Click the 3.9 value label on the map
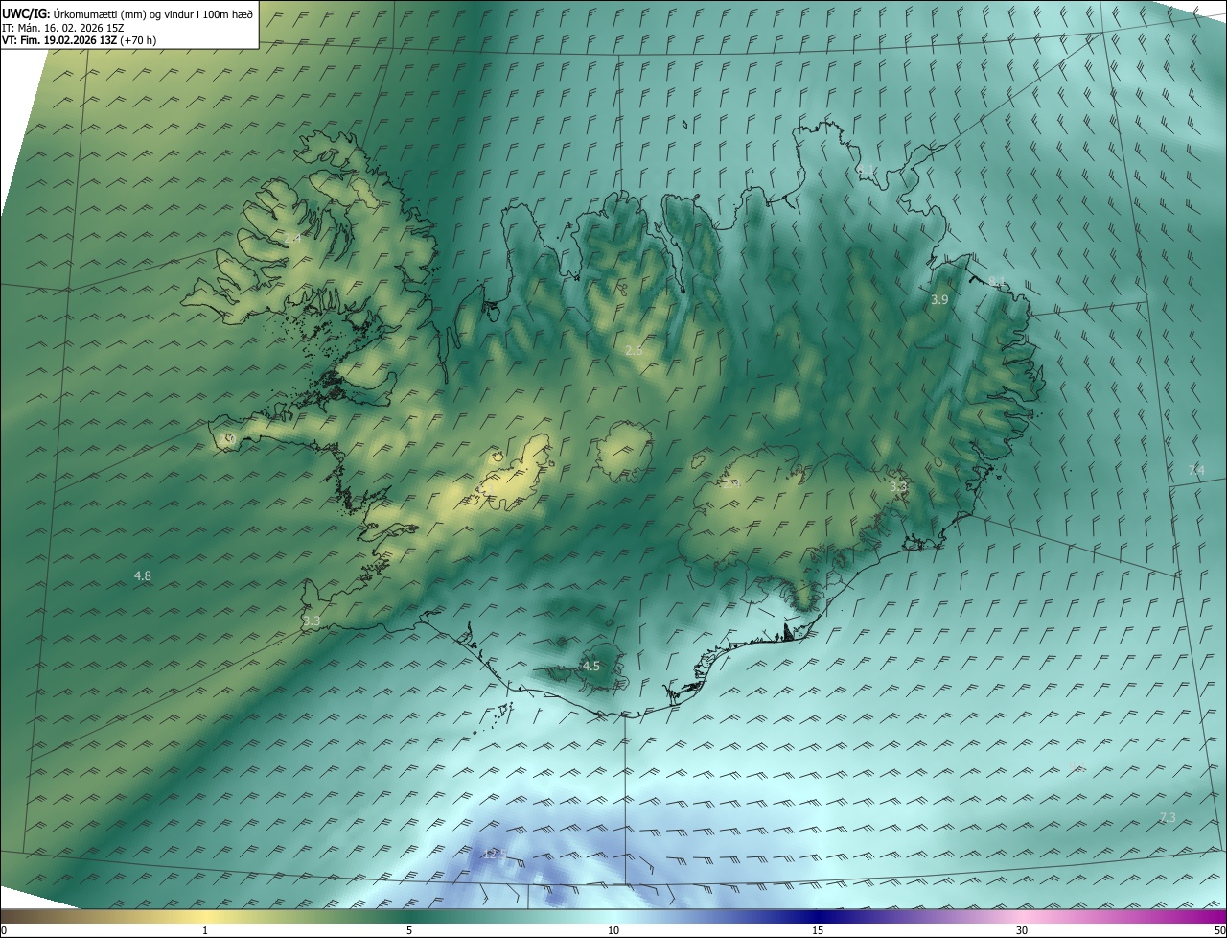This screenshot has width=1227, height=938. tap(939, 300)
